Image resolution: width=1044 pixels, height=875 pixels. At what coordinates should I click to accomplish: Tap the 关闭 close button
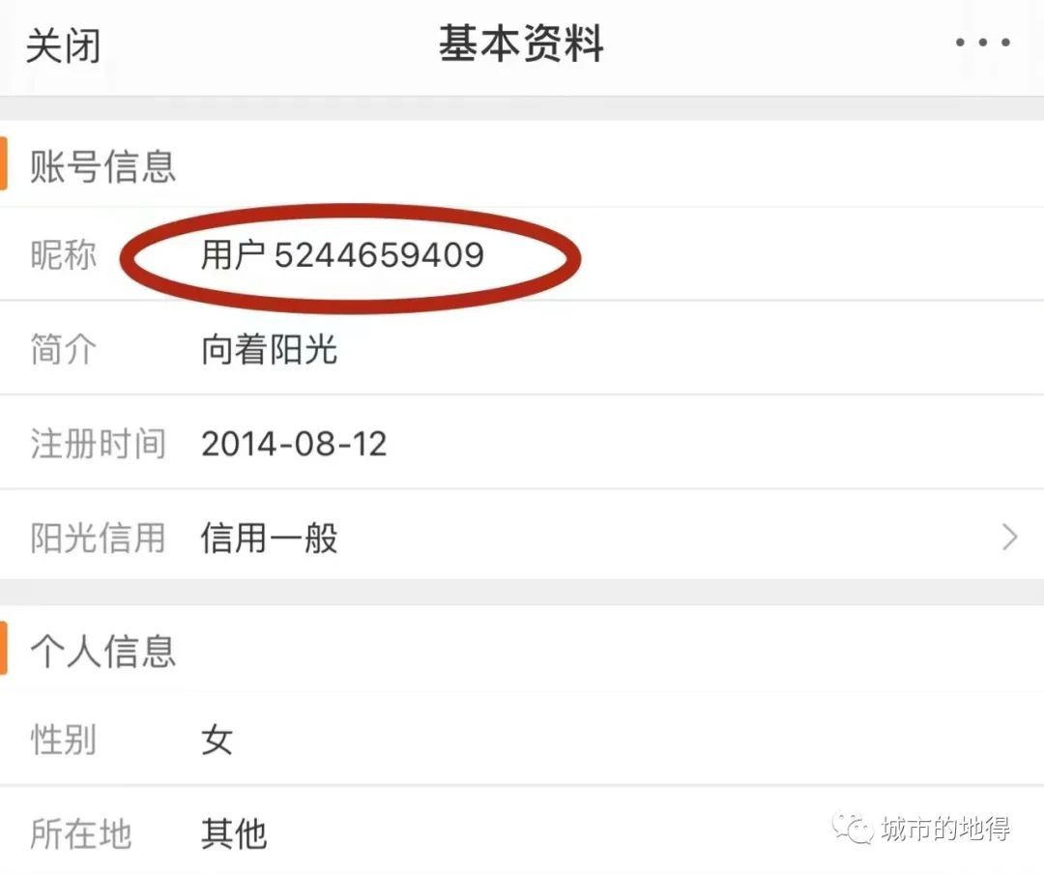point(63,45)
